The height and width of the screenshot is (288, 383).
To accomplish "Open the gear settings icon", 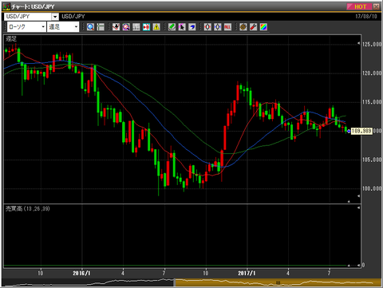I will point(243,27).
